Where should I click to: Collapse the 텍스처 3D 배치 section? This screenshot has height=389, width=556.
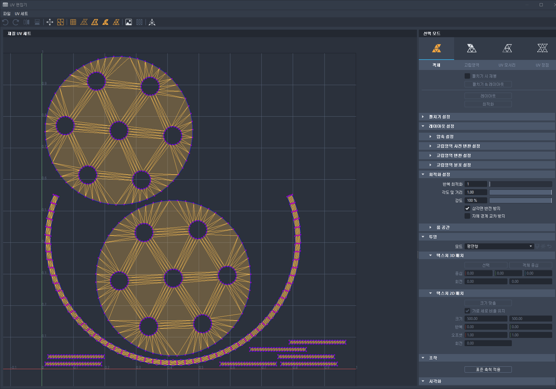[x=487, y=255]
